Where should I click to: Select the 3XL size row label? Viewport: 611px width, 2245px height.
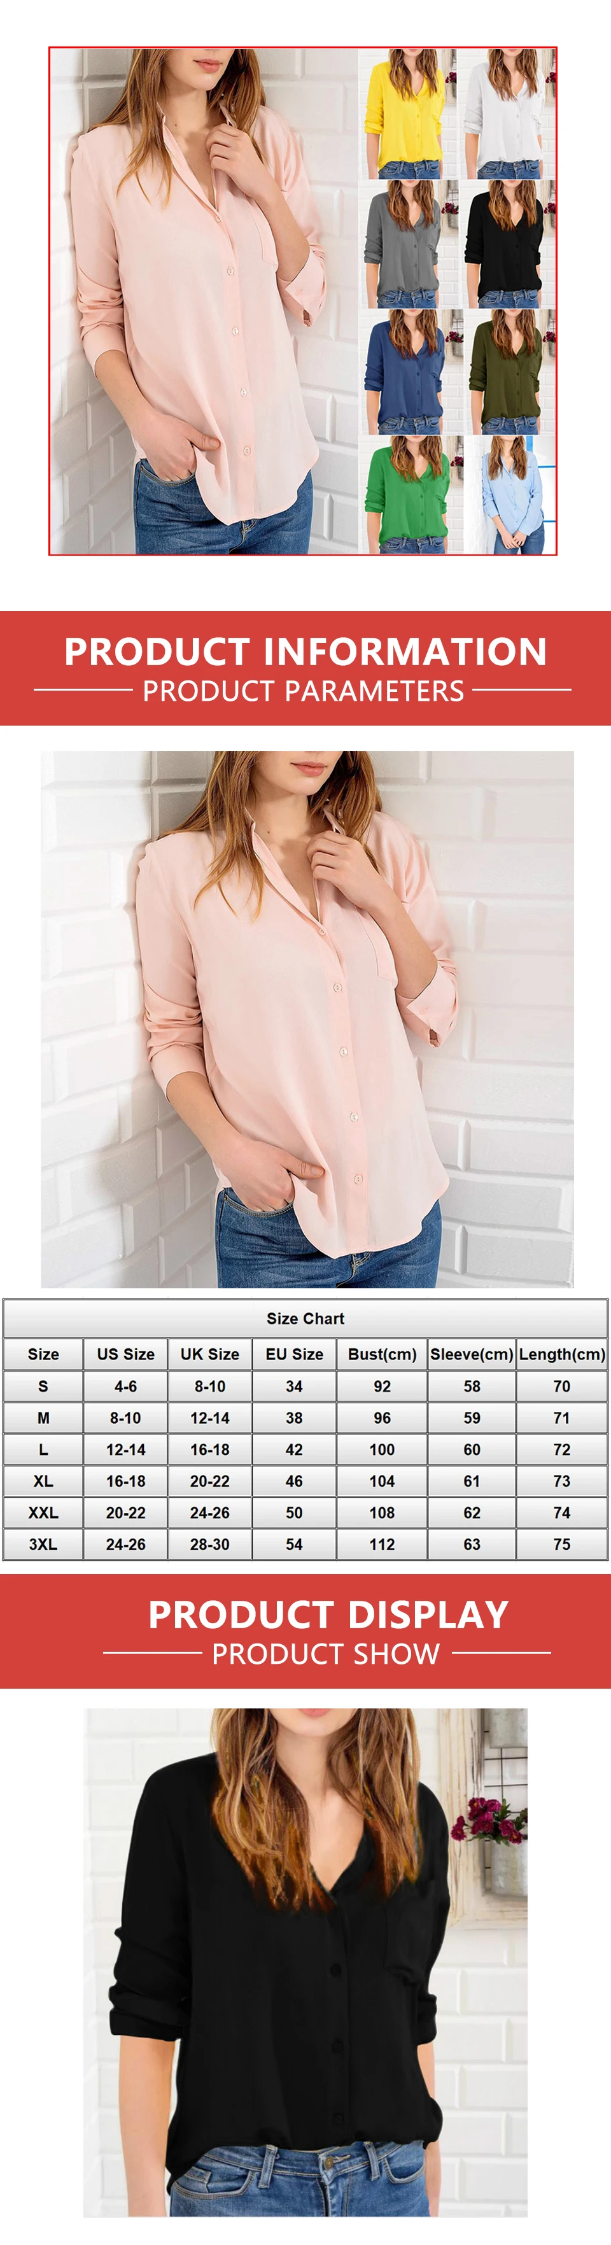pyautogui.click(x=43, y=1544)
